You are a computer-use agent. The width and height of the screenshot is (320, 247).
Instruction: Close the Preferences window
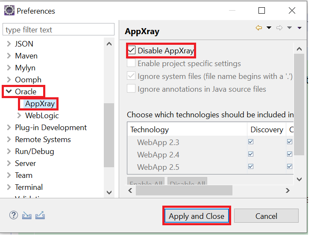(x=292, y=10)
